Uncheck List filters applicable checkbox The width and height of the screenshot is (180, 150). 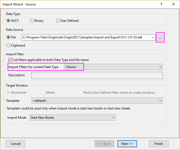10,60
